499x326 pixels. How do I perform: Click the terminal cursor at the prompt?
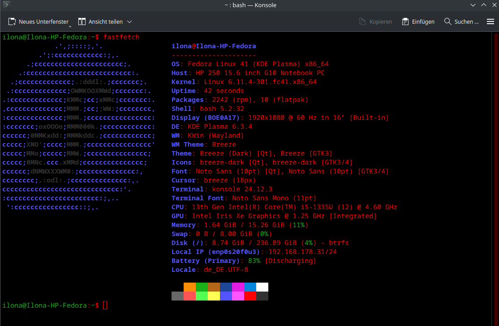pyautogui.click(x=105, y=305)
